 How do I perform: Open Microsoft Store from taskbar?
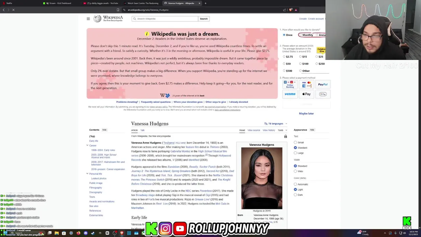coord(64,233)
